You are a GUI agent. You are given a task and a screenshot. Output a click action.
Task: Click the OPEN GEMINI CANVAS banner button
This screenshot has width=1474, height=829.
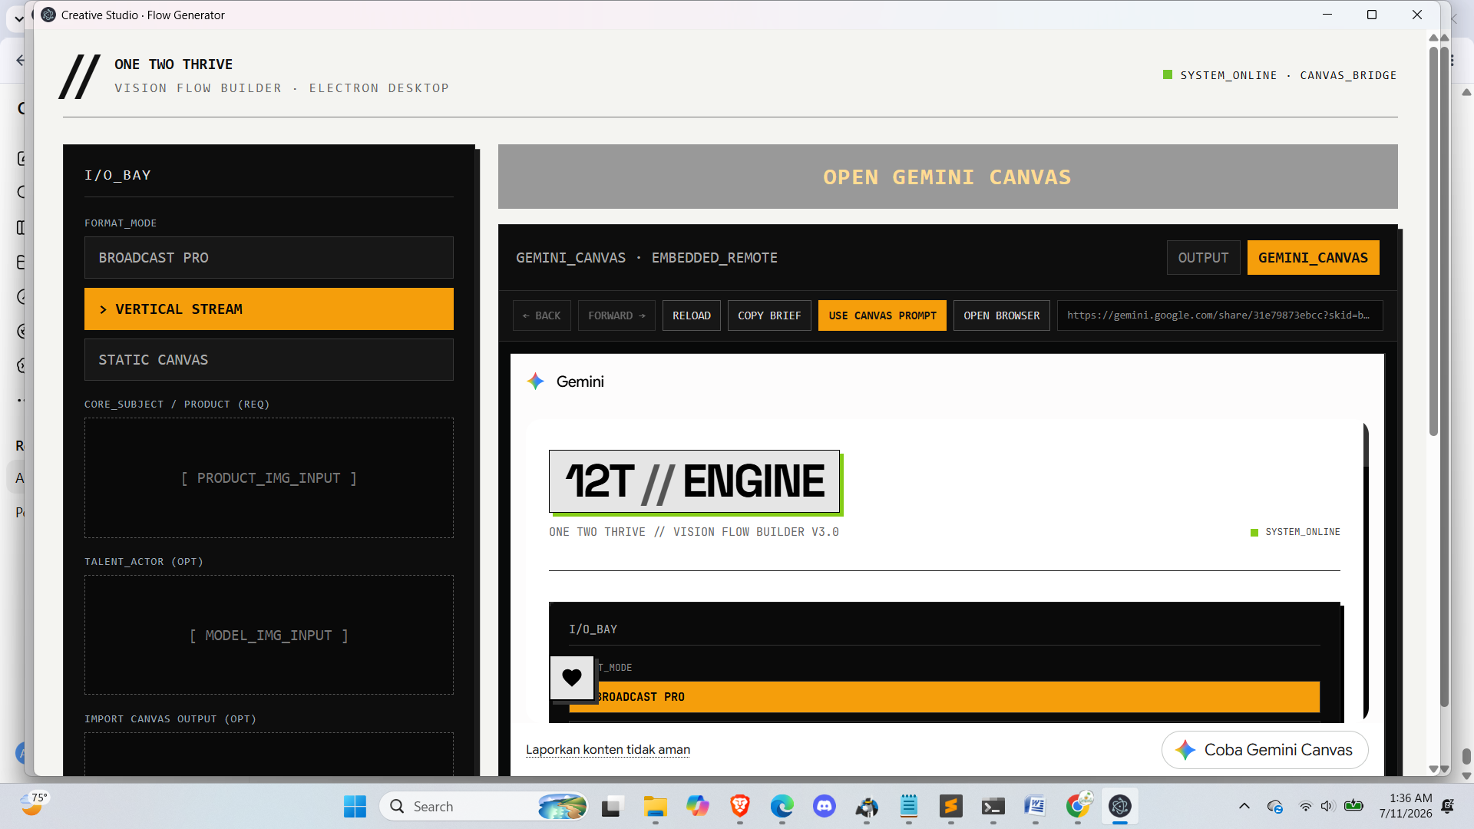[947, 177]
